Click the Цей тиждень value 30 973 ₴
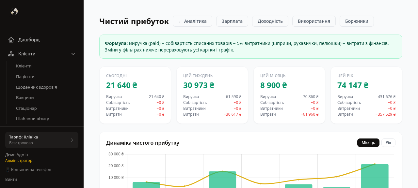This screenshot has width=418, height=188. coord(199,85)
